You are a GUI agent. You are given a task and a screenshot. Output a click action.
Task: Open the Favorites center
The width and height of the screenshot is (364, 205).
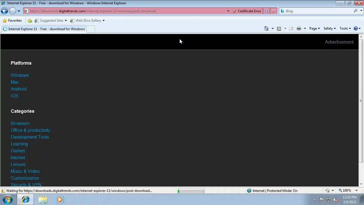click(12, 20)
